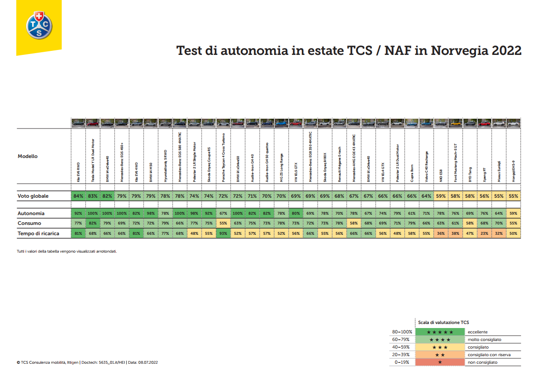Select NIO ES8's 36% Tempo di ricarica cell
533x374 pixels.
click(x=441, y=233)
